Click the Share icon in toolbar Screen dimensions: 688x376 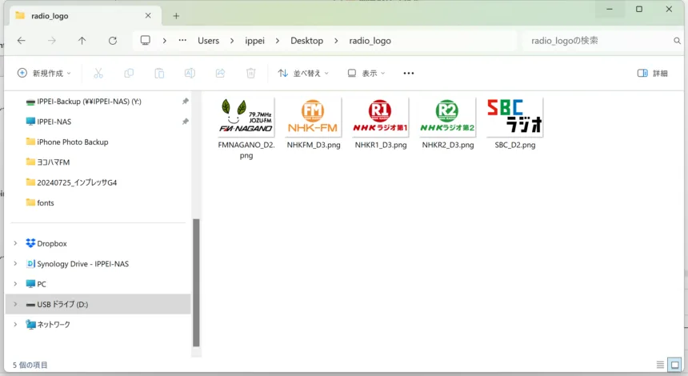point(220,74)
